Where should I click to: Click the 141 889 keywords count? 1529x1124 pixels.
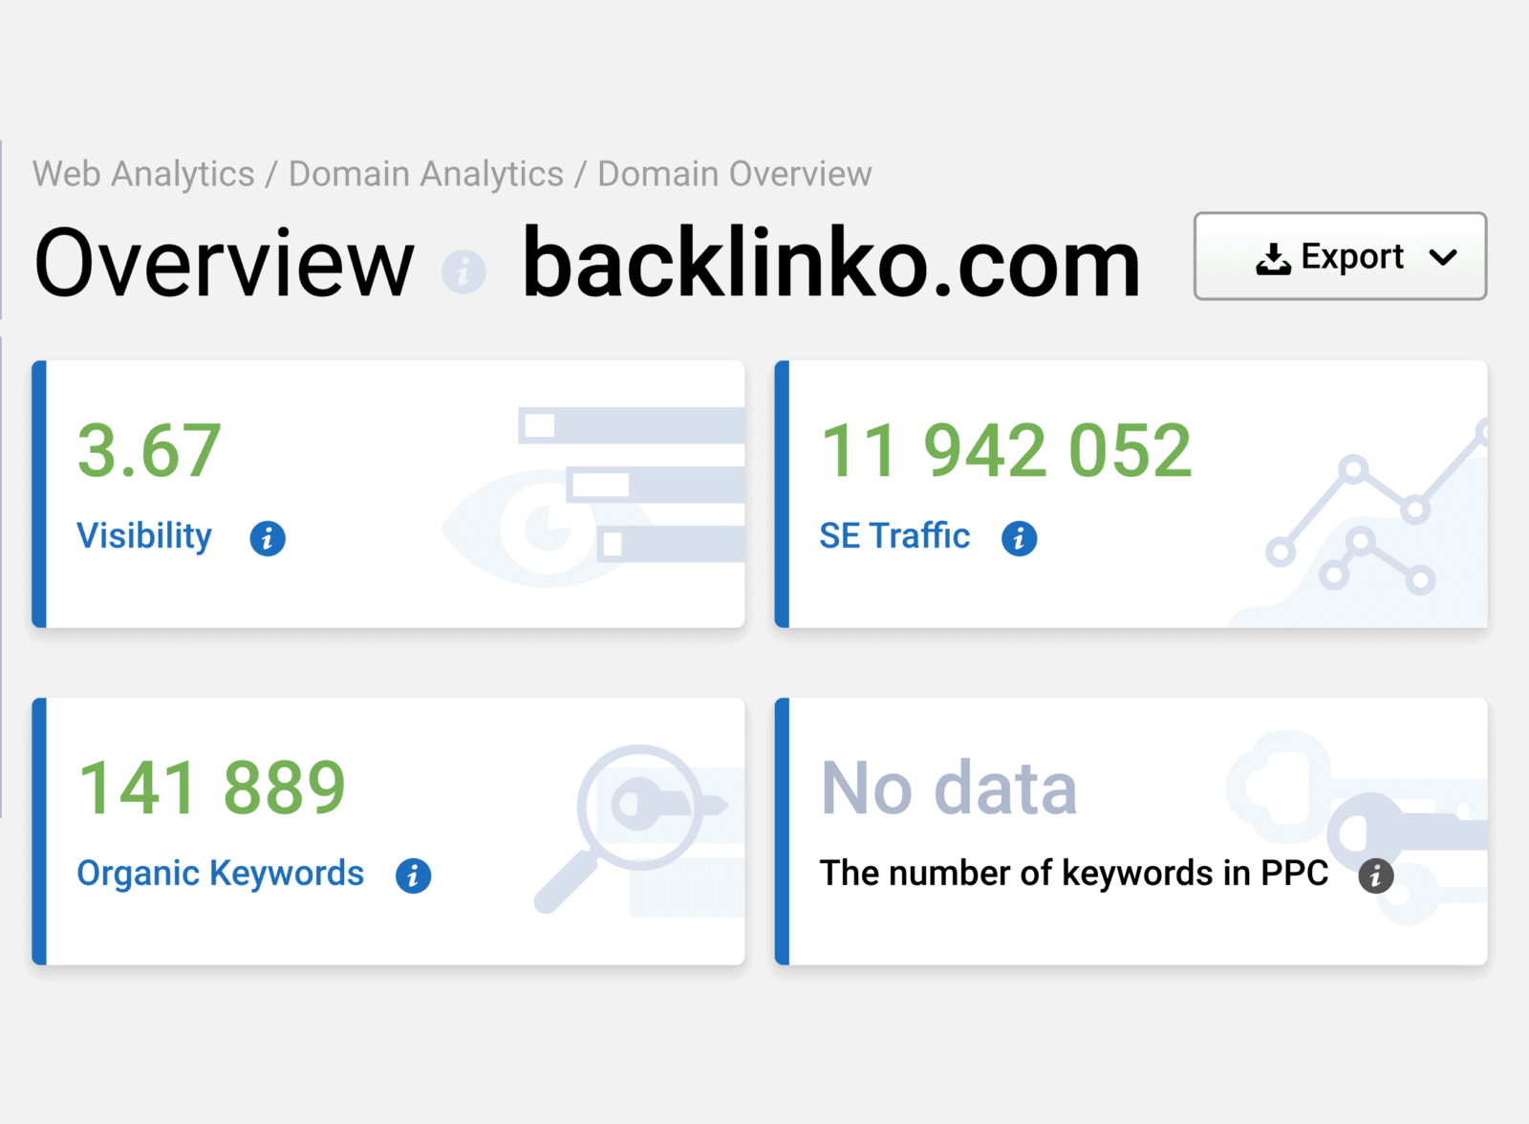(211, 788)
